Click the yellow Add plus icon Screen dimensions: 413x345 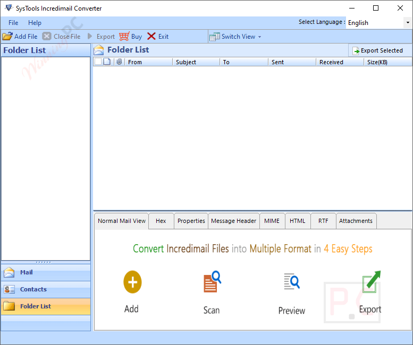pos(132,282)
